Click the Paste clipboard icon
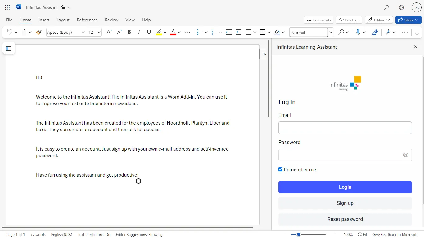The height and width of the screenshot is (238, 424). 24,32
